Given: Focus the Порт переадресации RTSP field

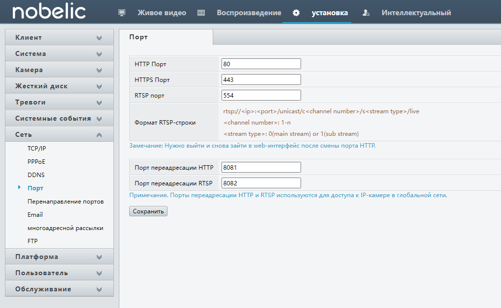Looking at the screenshot, I should (261, 183).
